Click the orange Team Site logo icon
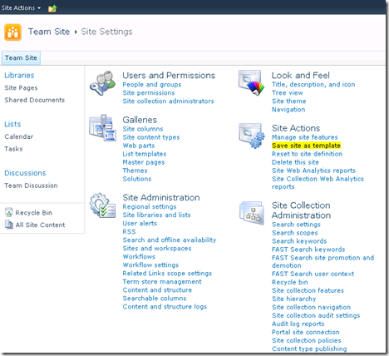The width and height of the screenshot is (389, 356). click(12, 32)
